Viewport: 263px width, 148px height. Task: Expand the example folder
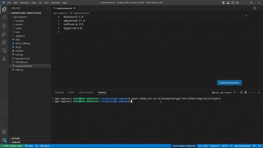(x=19, y=21)
